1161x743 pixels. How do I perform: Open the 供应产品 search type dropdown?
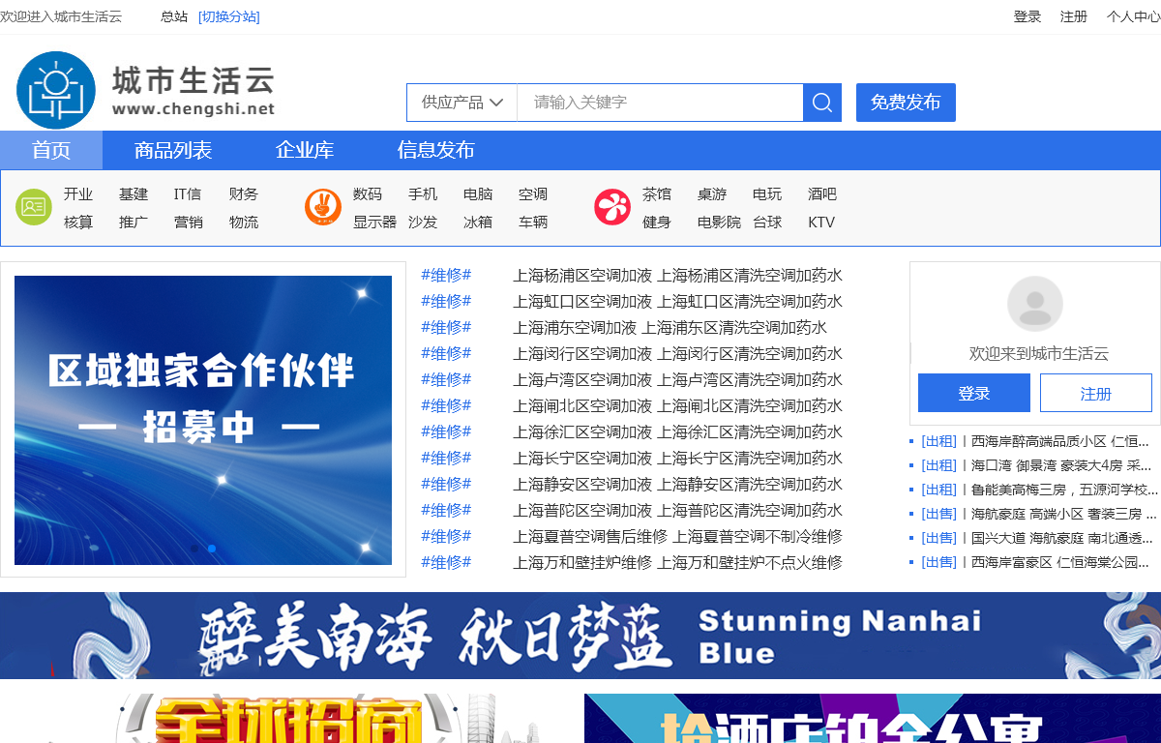(462, 103)
